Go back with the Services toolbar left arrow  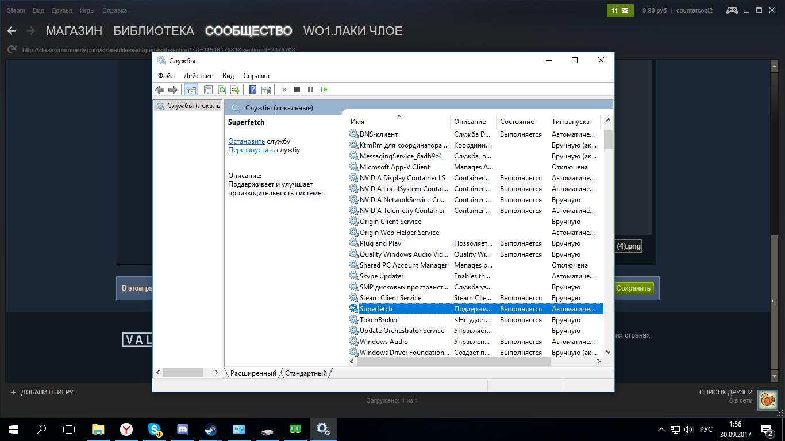click(160, 90)
